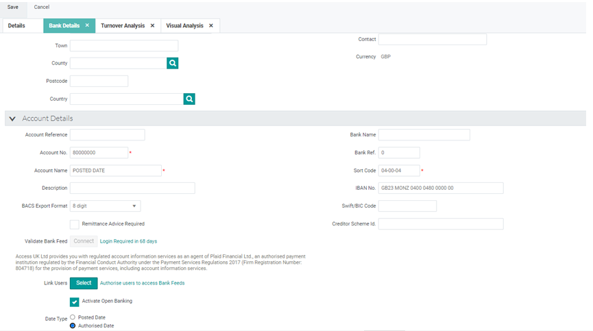Close the Turnover Analysis tab

pyautogui.click(x=152, y=25)
